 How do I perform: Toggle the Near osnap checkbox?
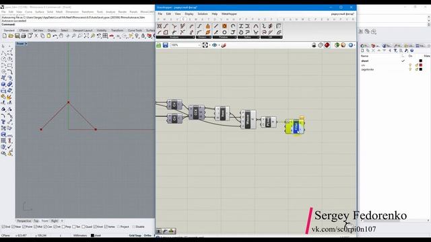coord(13,227)
